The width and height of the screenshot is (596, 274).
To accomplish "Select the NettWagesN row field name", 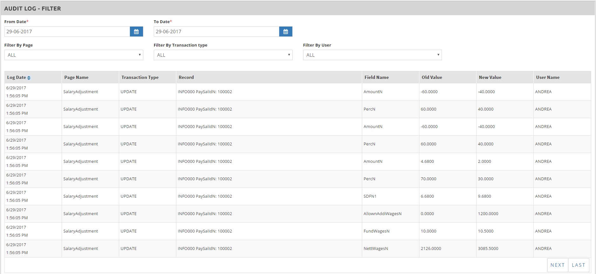I will coord(376,249).
